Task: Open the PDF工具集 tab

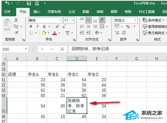Action: 147,12
